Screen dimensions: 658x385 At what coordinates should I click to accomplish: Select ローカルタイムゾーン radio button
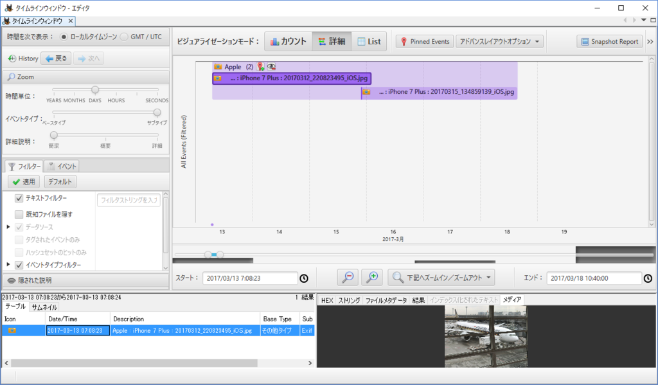click(x=64, y=37)
